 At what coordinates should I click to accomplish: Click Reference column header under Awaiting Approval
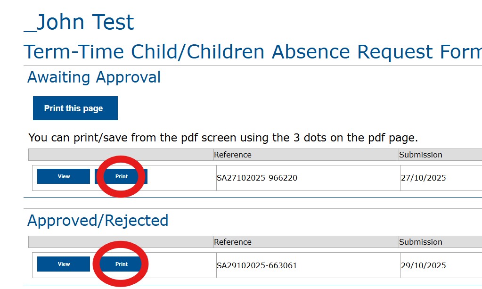point(233,155)
